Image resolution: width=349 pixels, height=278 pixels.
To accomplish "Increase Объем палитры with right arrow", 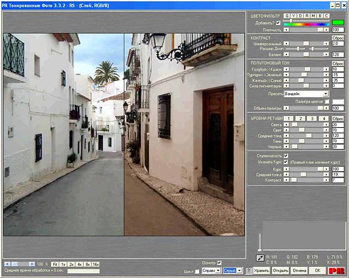I will pyautogui.click(x=326, y=108).
